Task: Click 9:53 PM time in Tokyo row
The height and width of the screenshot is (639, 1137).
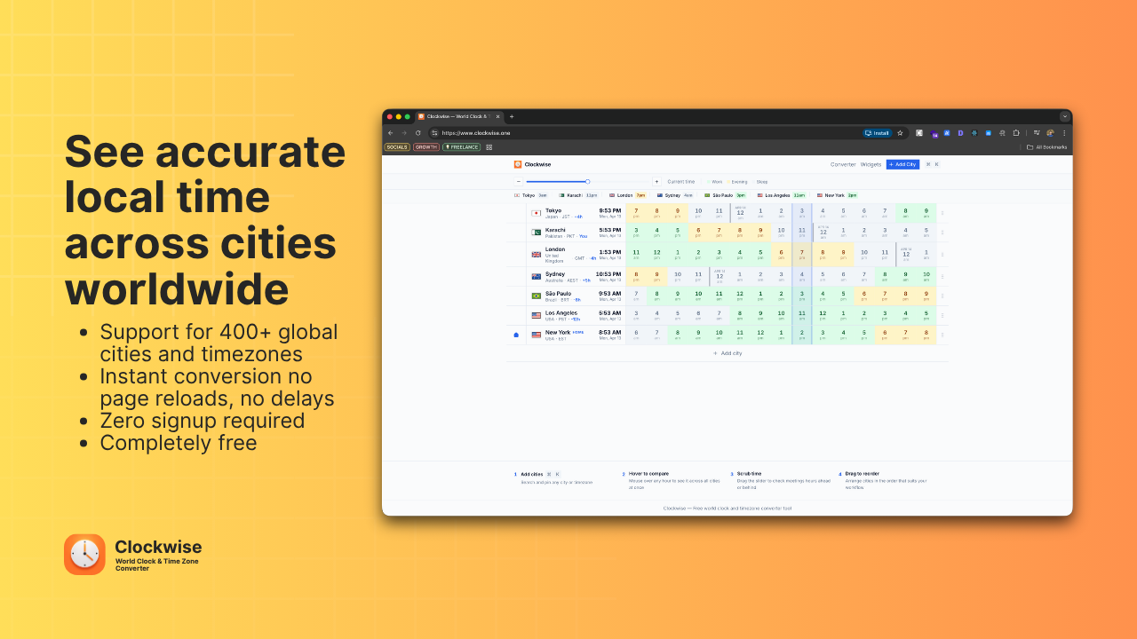Action: (609, 210)
